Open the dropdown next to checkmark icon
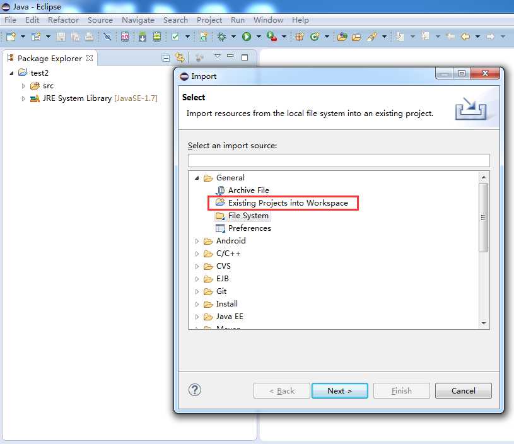This screenshot has height=444, width=514. [x=187, y=37]
